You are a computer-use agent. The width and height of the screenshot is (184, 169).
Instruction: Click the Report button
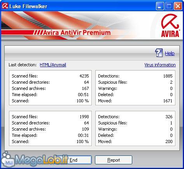click(114, 160)
